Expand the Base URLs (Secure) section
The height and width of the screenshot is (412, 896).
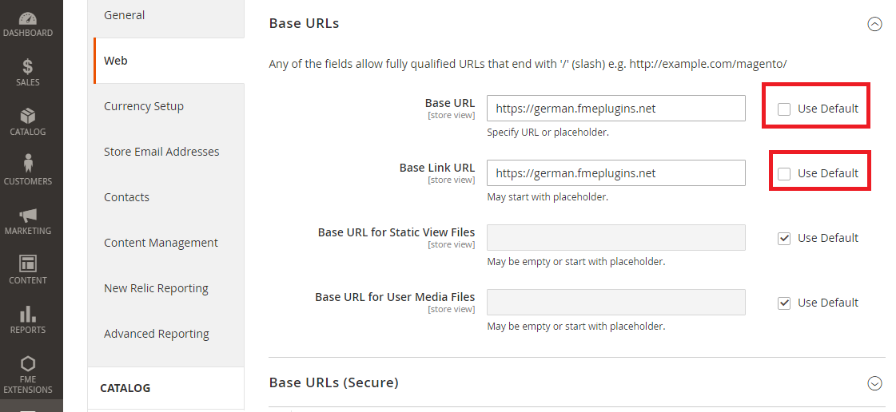(x=874, y=383)
